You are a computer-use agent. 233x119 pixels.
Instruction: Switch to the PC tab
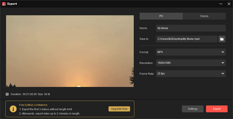[161, 16]
